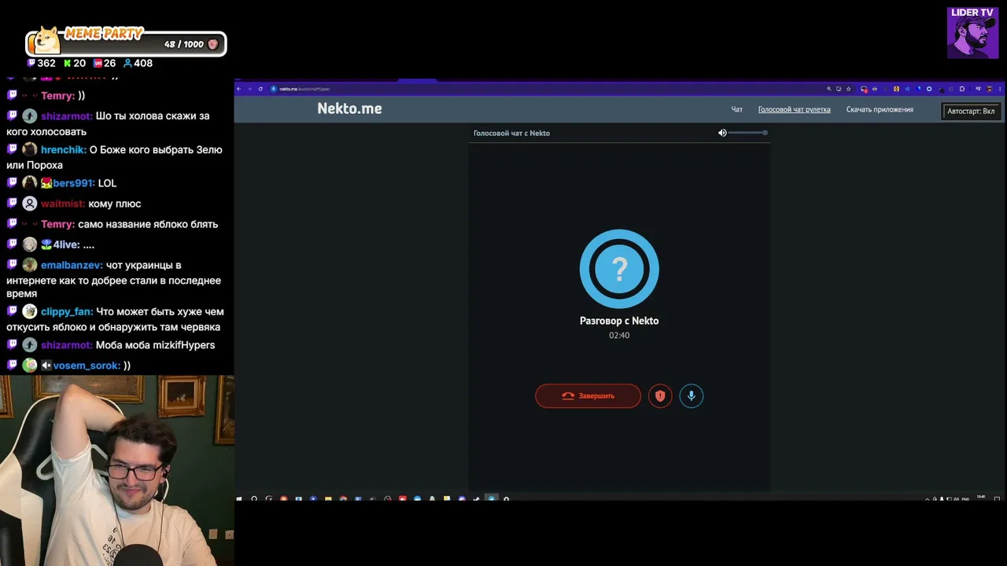Reload the nekto.me page

(x=260, y=89)
